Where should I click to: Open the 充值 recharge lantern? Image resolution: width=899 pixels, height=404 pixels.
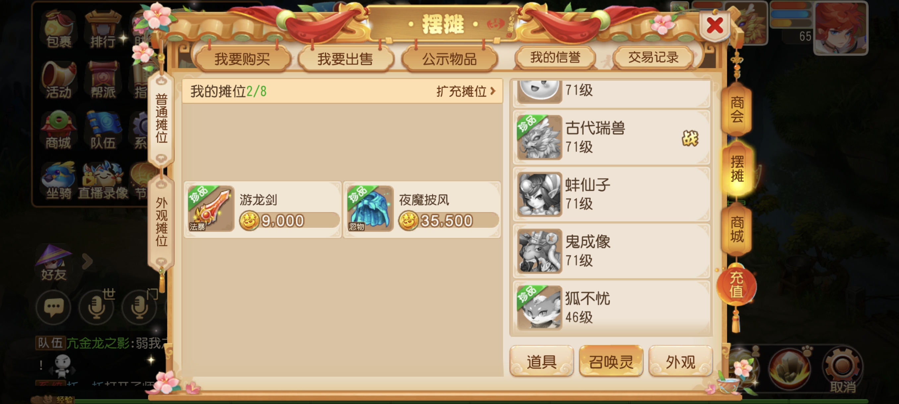click(x=736, y=285)
